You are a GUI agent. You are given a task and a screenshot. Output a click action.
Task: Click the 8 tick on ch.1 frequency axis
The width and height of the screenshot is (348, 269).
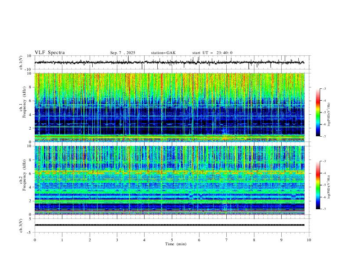31,87
